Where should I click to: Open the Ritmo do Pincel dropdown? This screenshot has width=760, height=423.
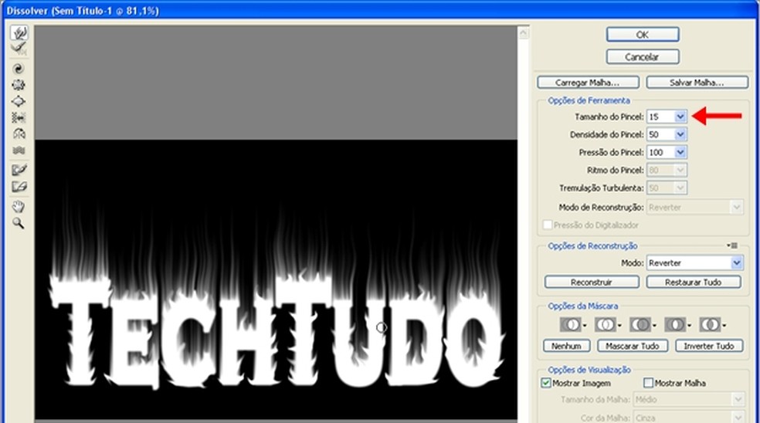pyautogui.click(x=667, y=170)
